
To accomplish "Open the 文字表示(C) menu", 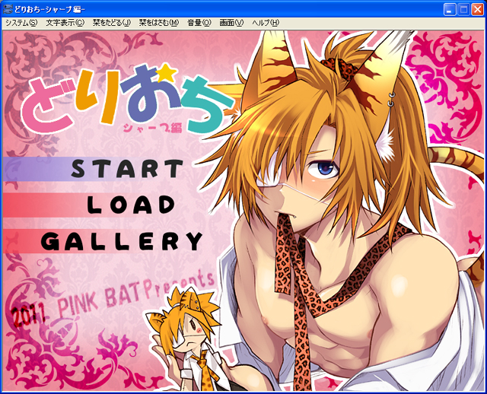I will (65, 23).
